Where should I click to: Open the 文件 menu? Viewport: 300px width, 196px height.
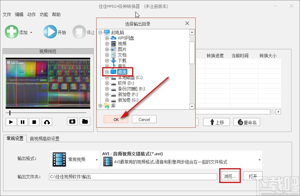[x=7, y=14]
